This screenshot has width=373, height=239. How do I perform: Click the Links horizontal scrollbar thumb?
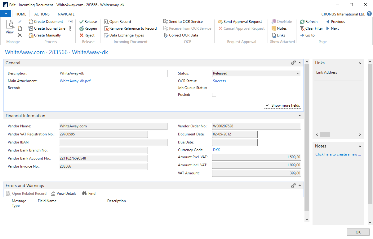[x=325, y=135]
